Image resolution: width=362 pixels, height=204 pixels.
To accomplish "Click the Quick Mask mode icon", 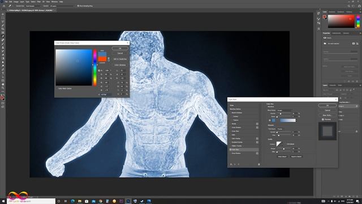I will [x=3, y=103].
